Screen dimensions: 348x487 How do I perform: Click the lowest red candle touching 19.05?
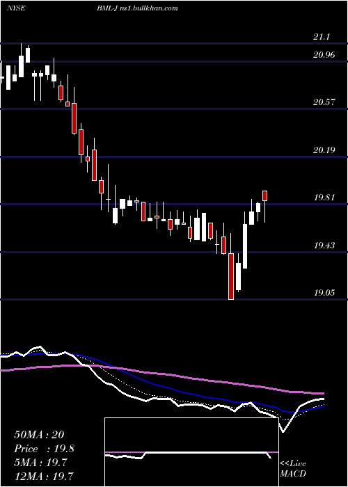pyautogui.click(x=231, y=276)
